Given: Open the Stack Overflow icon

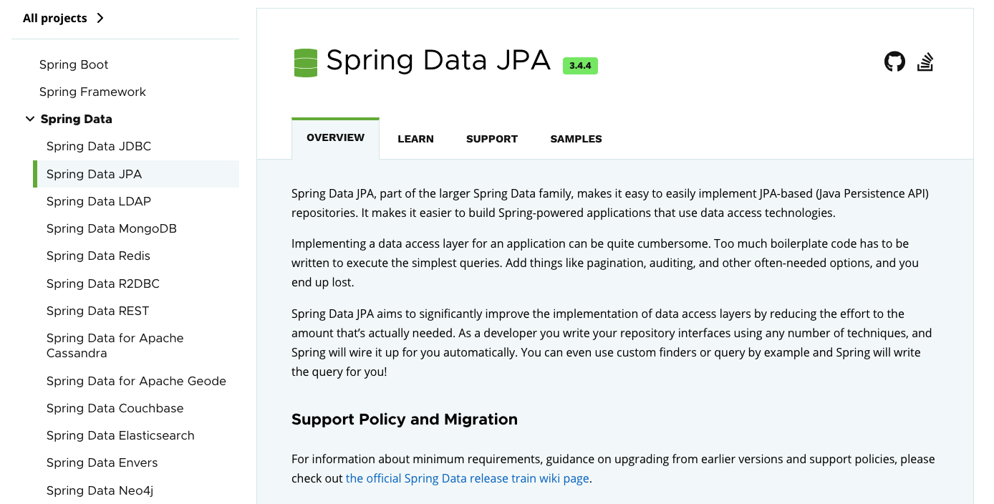Looking at the screenshot, I should 925,62.
